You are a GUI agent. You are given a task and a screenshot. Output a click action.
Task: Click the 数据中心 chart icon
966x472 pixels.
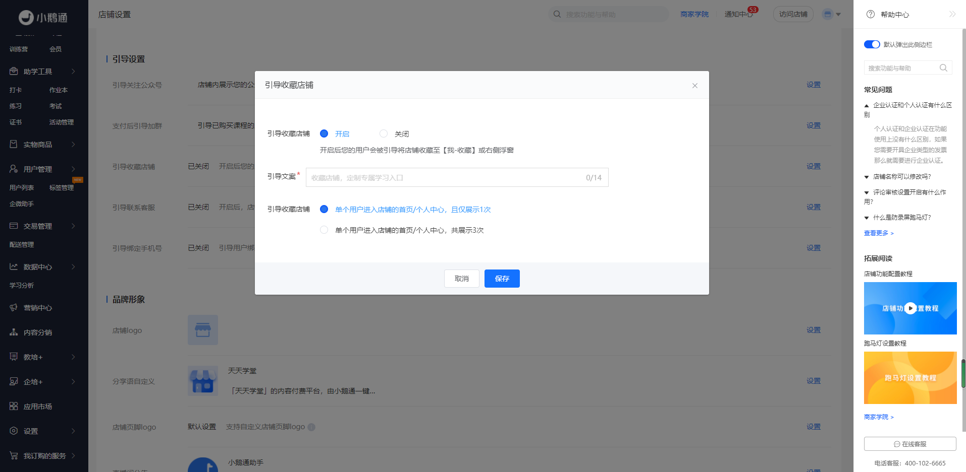pyautogui.click(x=14, y=266)
